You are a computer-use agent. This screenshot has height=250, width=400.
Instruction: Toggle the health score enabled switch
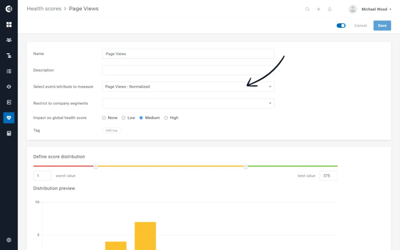(x=341, y=25)
